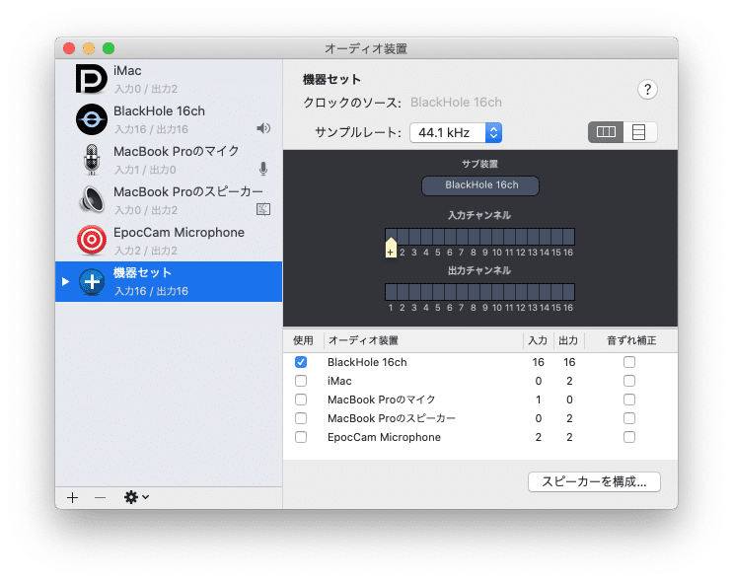Image resolution: width=733 pixels, height=582 pixels.
Task: Click iMac name in device table
Action: point(339,381)
